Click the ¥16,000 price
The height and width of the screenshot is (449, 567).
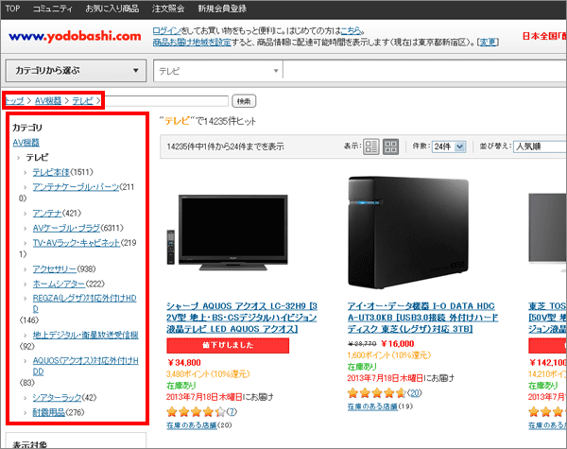point(398,344)
